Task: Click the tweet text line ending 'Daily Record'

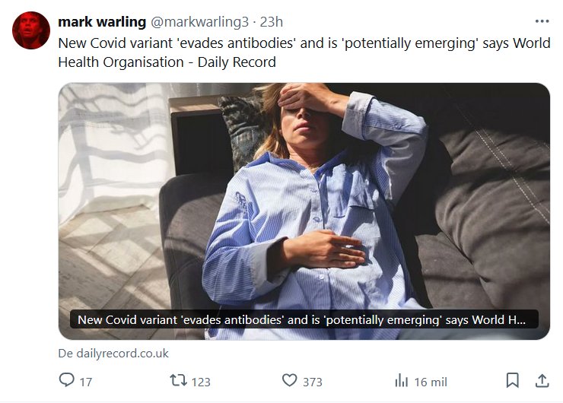Action: point(167,62)
